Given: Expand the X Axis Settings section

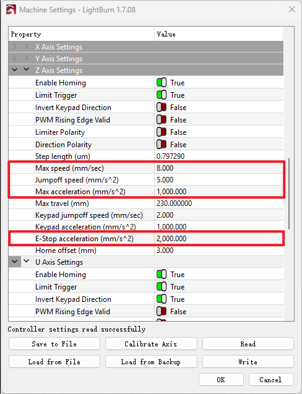Looking at the screenshot, I should coord(26,47).
